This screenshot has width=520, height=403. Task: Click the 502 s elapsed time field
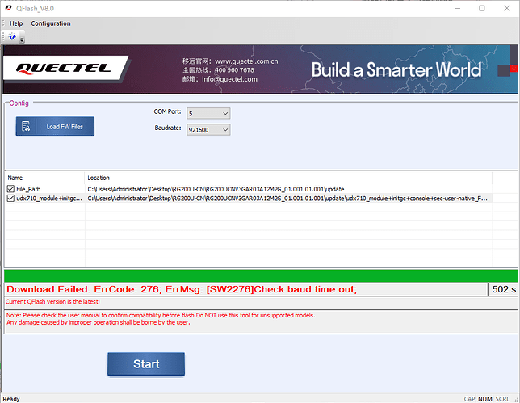coord(504,289)
